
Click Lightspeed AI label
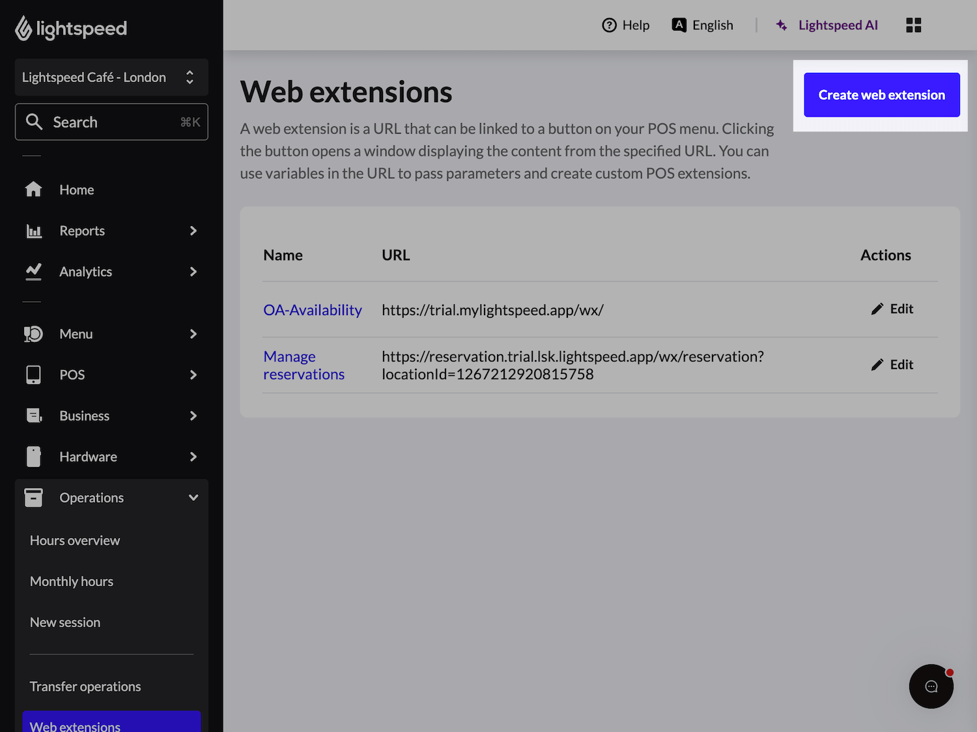[x=838, y=25]
